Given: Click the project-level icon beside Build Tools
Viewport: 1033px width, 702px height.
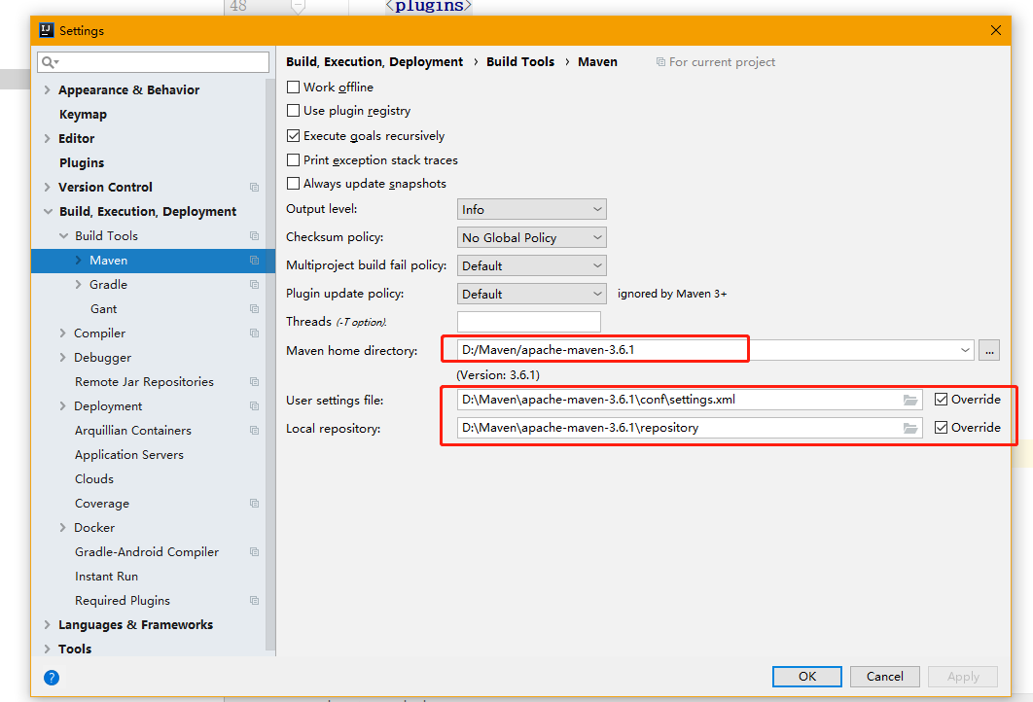Looking at the screenshot, I should (254, 235).
